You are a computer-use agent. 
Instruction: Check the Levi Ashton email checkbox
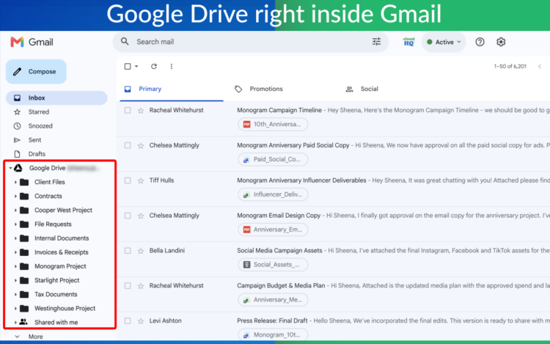[128, 321]
